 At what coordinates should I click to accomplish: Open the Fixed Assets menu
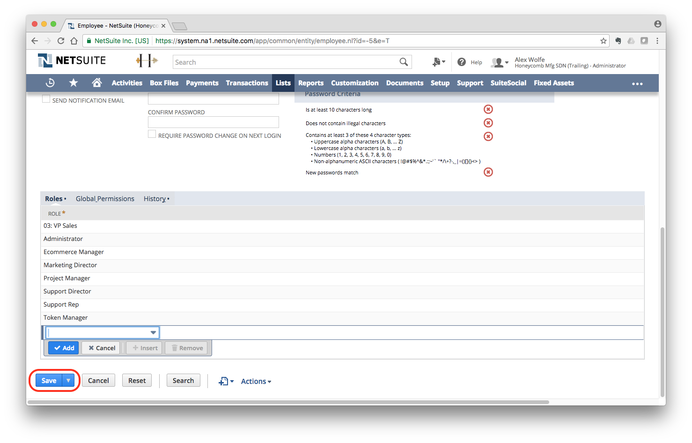pos(554,83)
